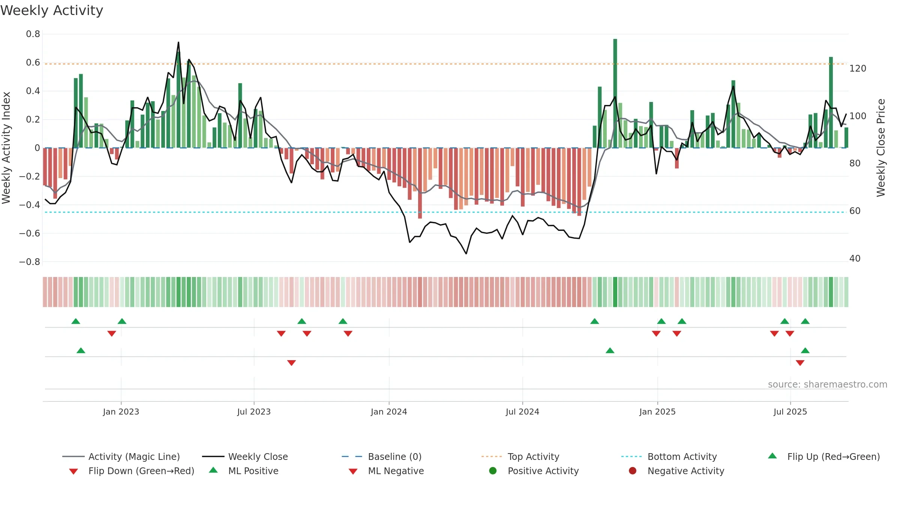Image resolution: width=900 pixels, height=506 pixels.
Task: Click the 40 right axis tick
Action: (855, 259)
